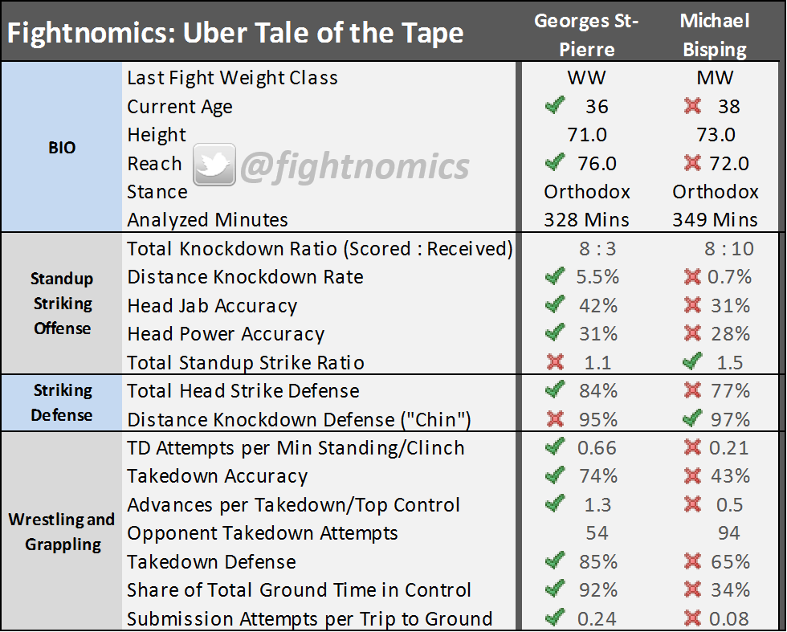
Task: Click green checkmark beside Current Age 36
Action: [554, 107]
